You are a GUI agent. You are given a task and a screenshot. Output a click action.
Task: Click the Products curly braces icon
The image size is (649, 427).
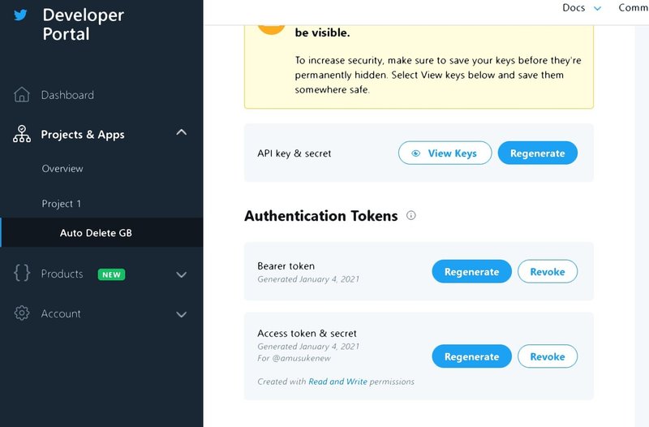(x=22, y=274)
